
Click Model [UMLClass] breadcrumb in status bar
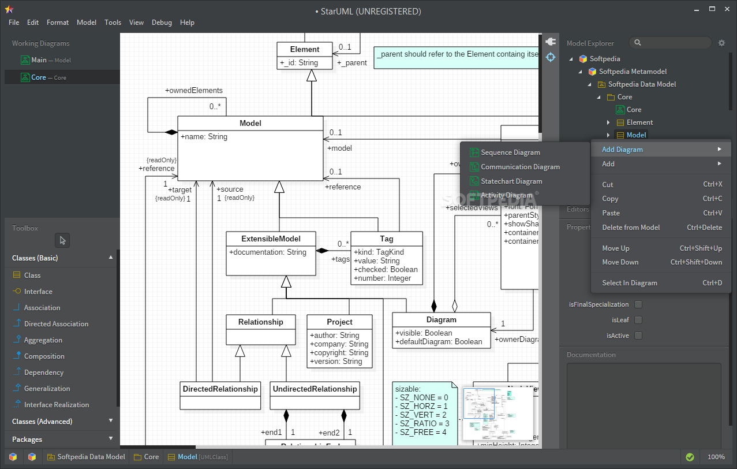197,457
